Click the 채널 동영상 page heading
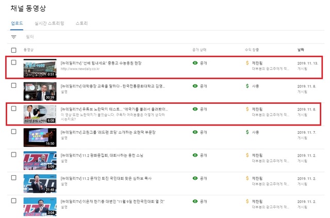This screenshot has height=218, width=330. [28, 8]
